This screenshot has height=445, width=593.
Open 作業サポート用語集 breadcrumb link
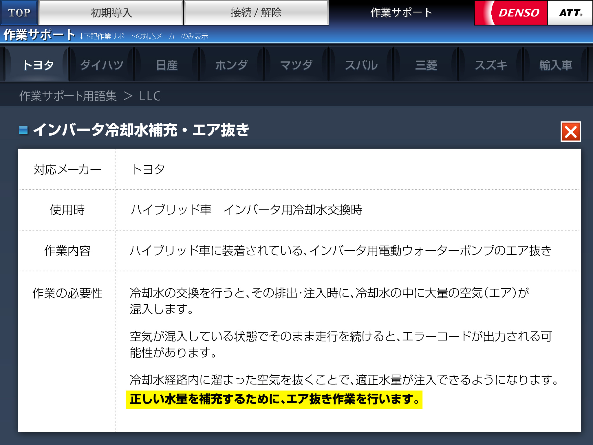[x=68, y=96]
